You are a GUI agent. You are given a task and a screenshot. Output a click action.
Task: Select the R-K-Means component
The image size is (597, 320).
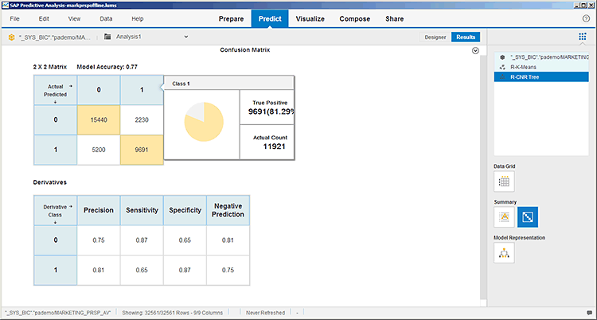[541, 67]
